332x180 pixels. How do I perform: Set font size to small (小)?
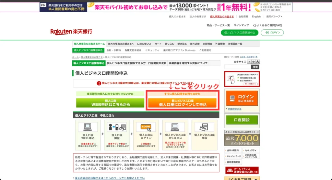249,62
